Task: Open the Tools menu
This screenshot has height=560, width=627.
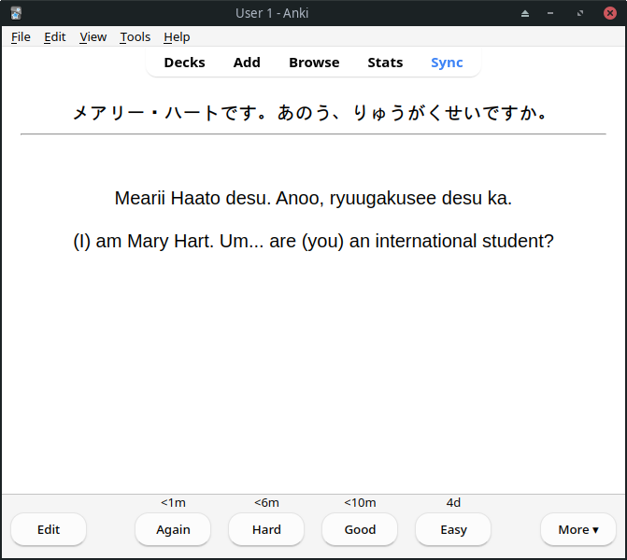Action: [x=135, y=36]
